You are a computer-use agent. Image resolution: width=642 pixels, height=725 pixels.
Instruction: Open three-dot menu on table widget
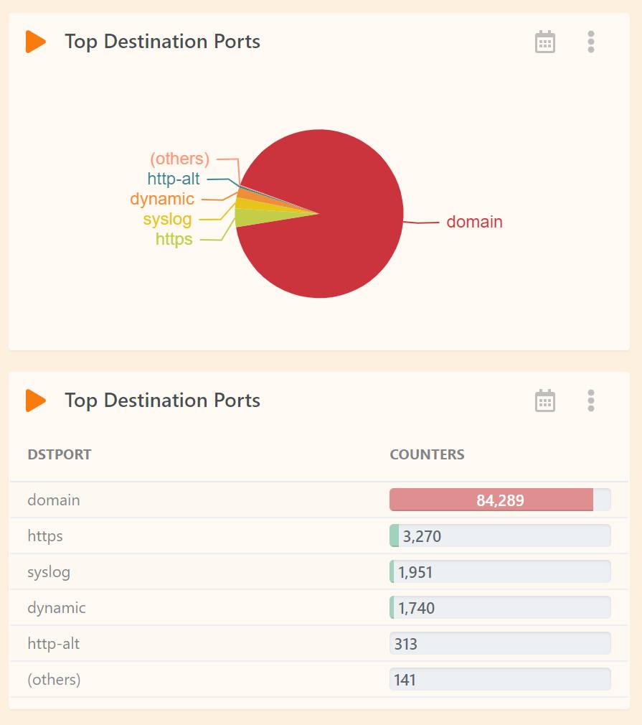coord(590,401)
